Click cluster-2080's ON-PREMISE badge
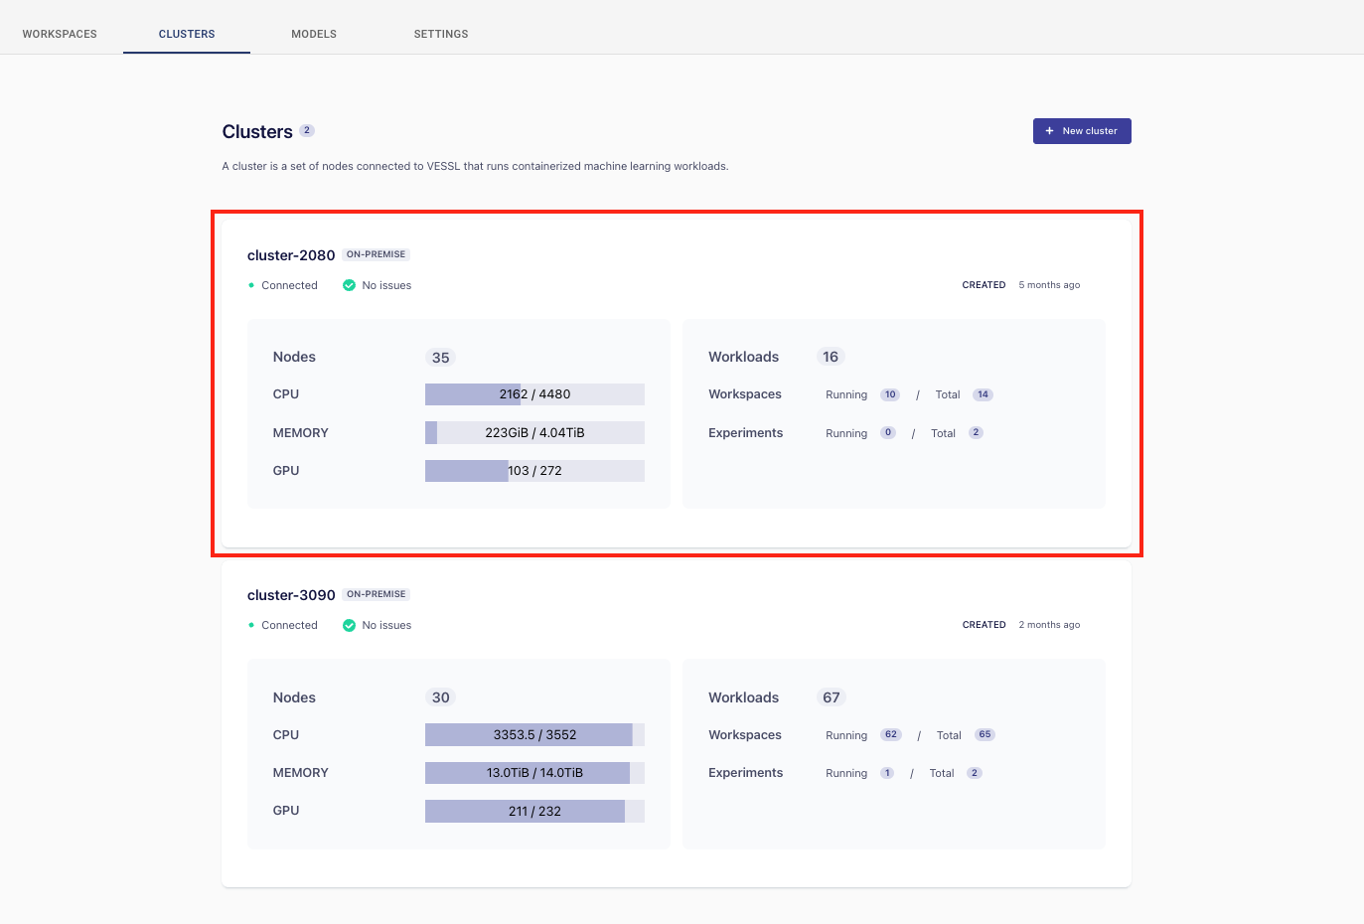The height and width of the screenshot is (924, 1364). click(376, 254)
